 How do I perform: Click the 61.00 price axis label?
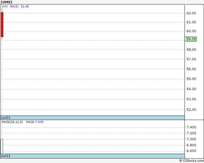(x=191, y=22)
